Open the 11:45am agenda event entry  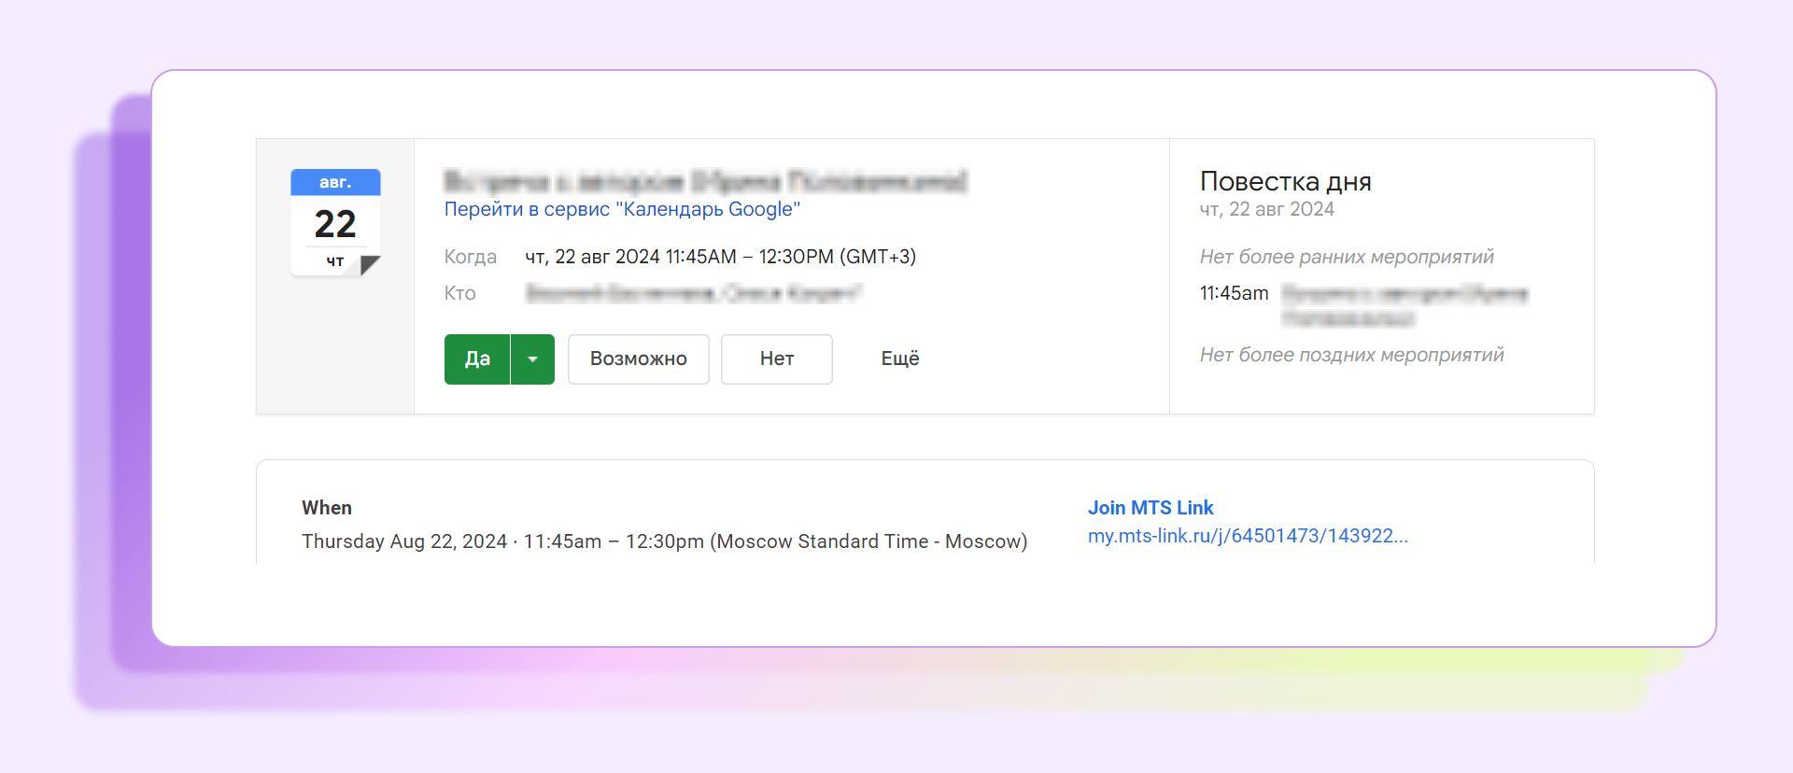[x=1405, y=306]
